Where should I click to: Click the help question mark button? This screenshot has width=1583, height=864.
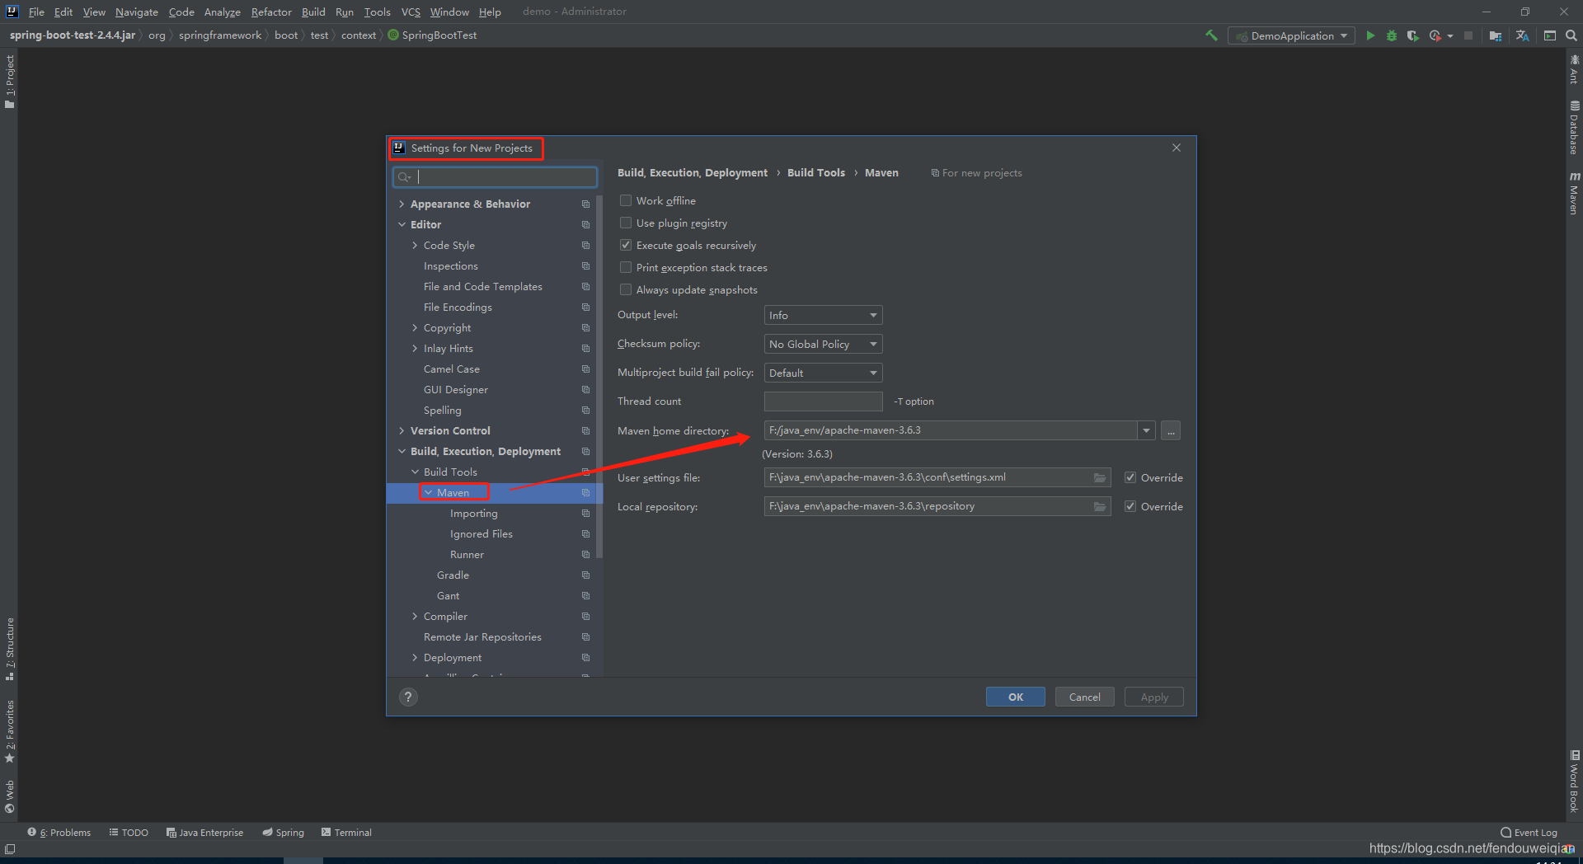point(408,697)
